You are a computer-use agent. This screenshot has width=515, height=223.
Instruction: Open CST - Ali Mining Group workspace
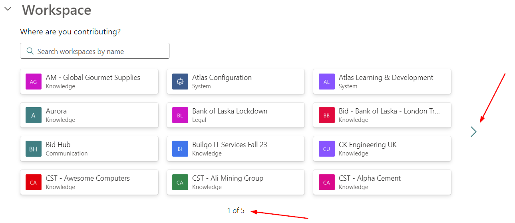click(x=236, y=182)
